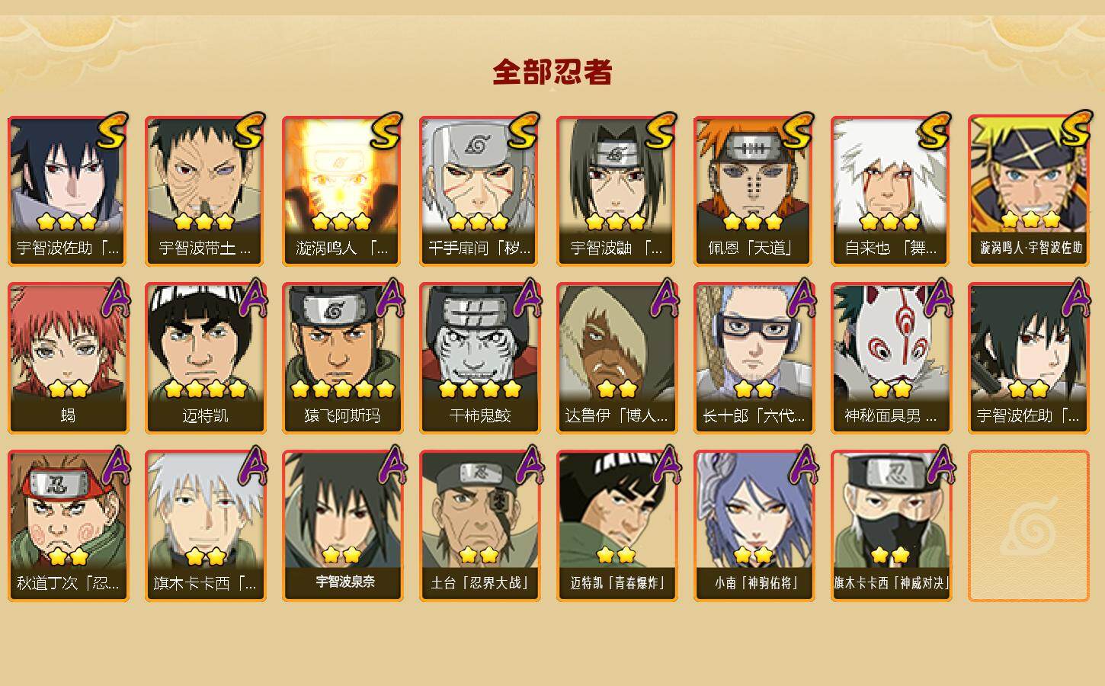1105x686 pixels.
Task: Choose 迈特凯「青春爆炸」 card
Action: pyautogui.click(x=617, y=526)
